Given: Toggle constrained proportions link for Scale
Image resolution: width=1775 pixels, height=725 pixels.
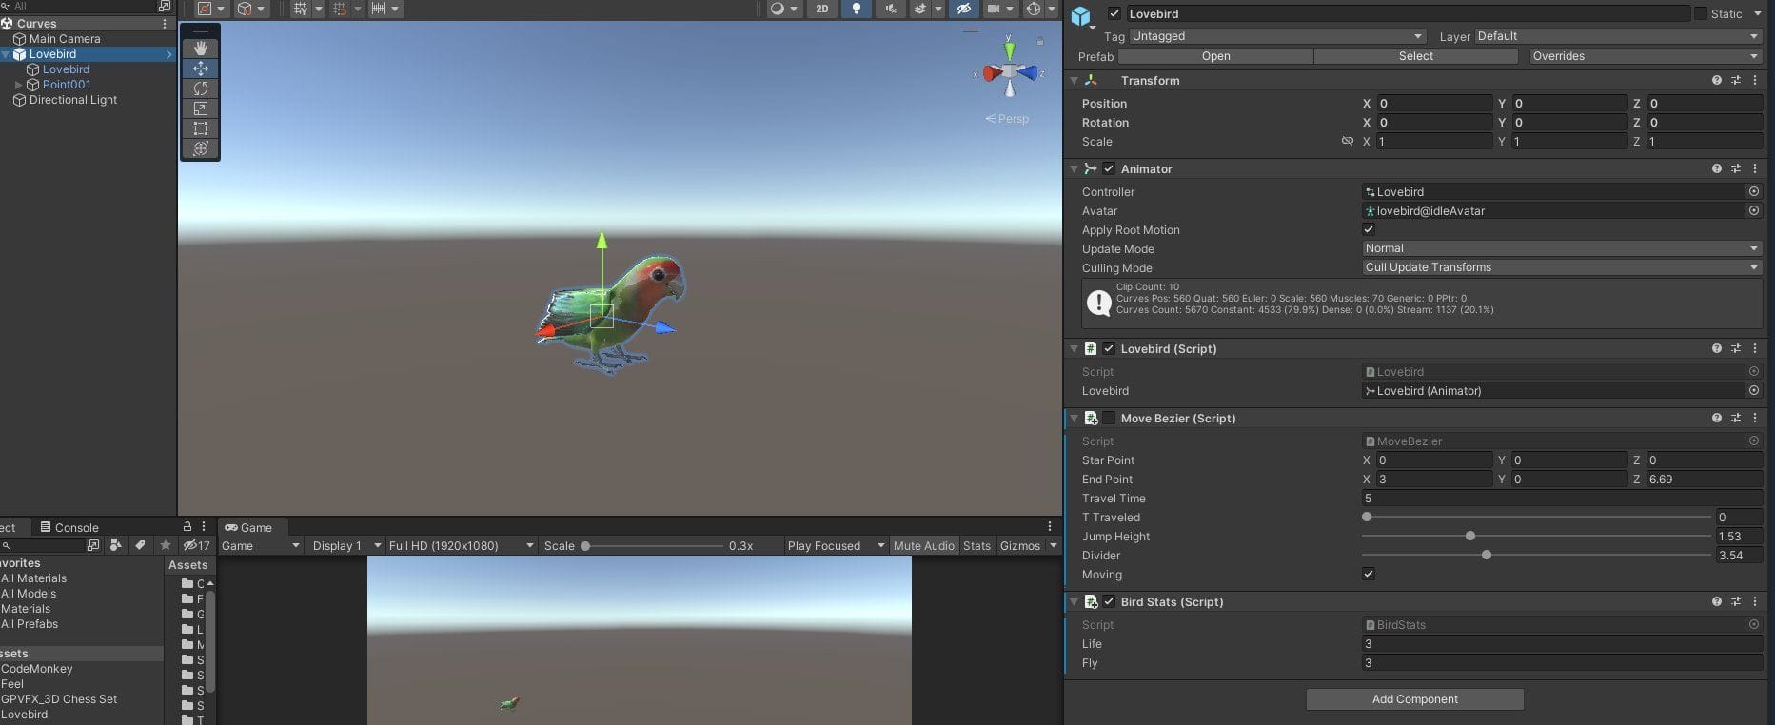Looking at the screenshot, I should [1347, 141].
